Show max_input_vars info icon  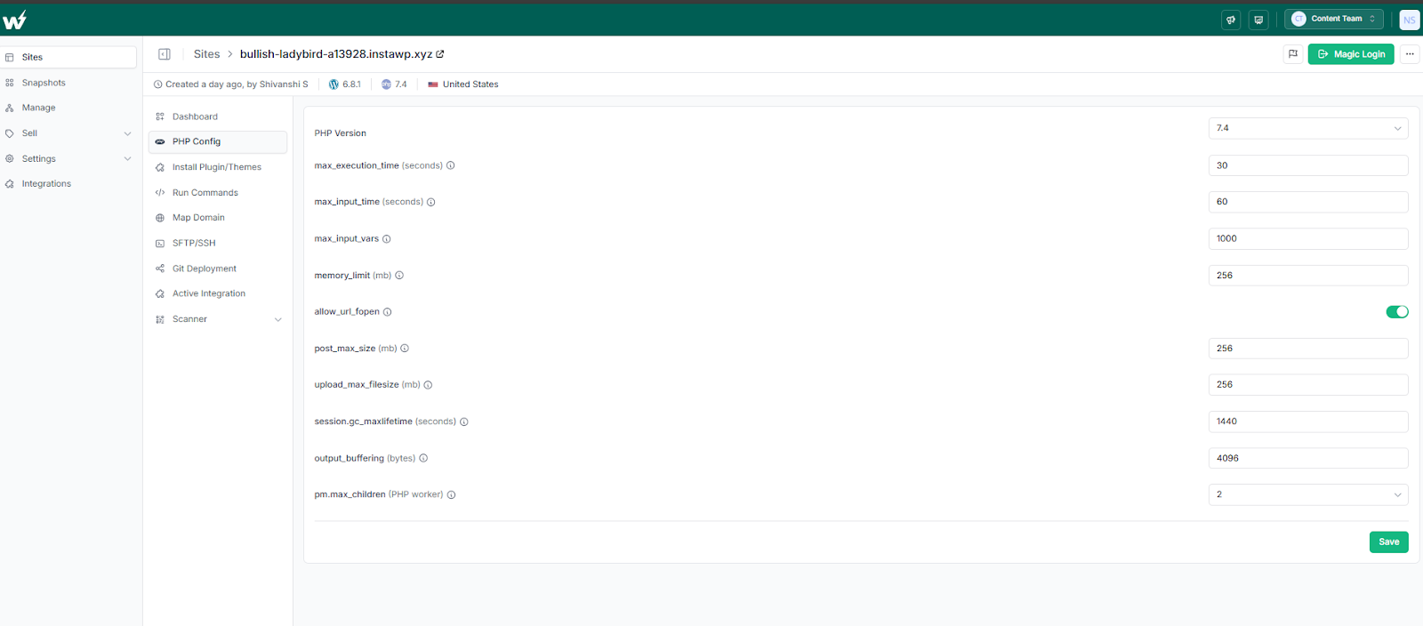[387, 239]
